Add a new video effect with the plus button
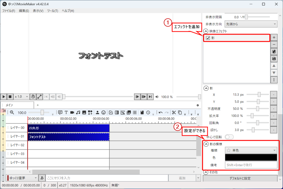283x189 pixels. (x=274, y=37)
